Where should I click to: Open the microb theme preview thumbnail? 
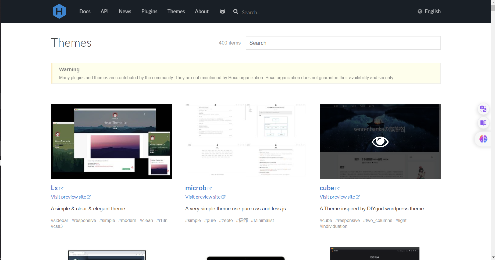246,141
